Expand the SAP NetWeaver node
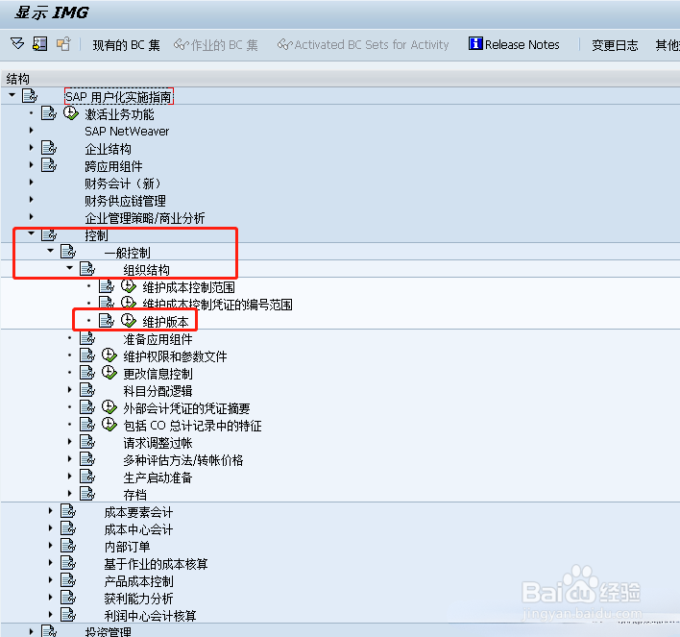The image size is (680, 637). (31, 130)
